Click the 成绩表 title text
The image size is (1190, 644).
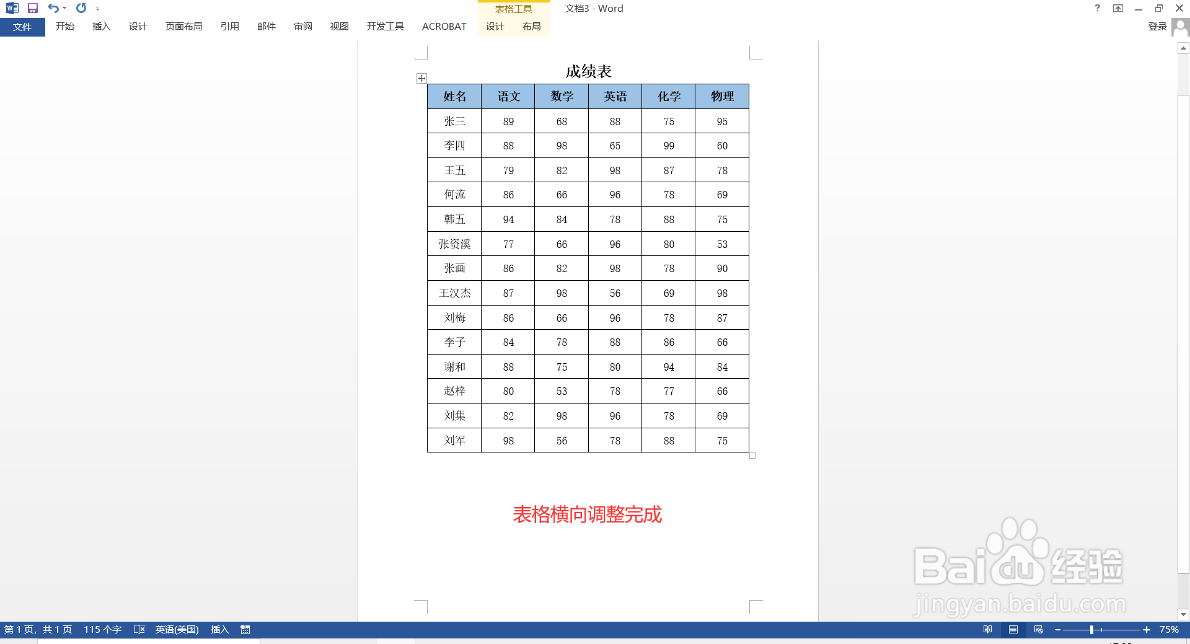coord(588,71)
